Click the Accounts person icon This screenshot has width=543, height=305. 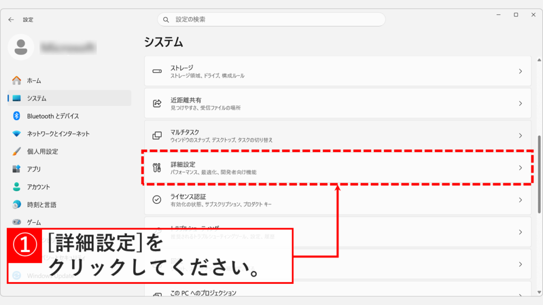click(x=16, y=187)
